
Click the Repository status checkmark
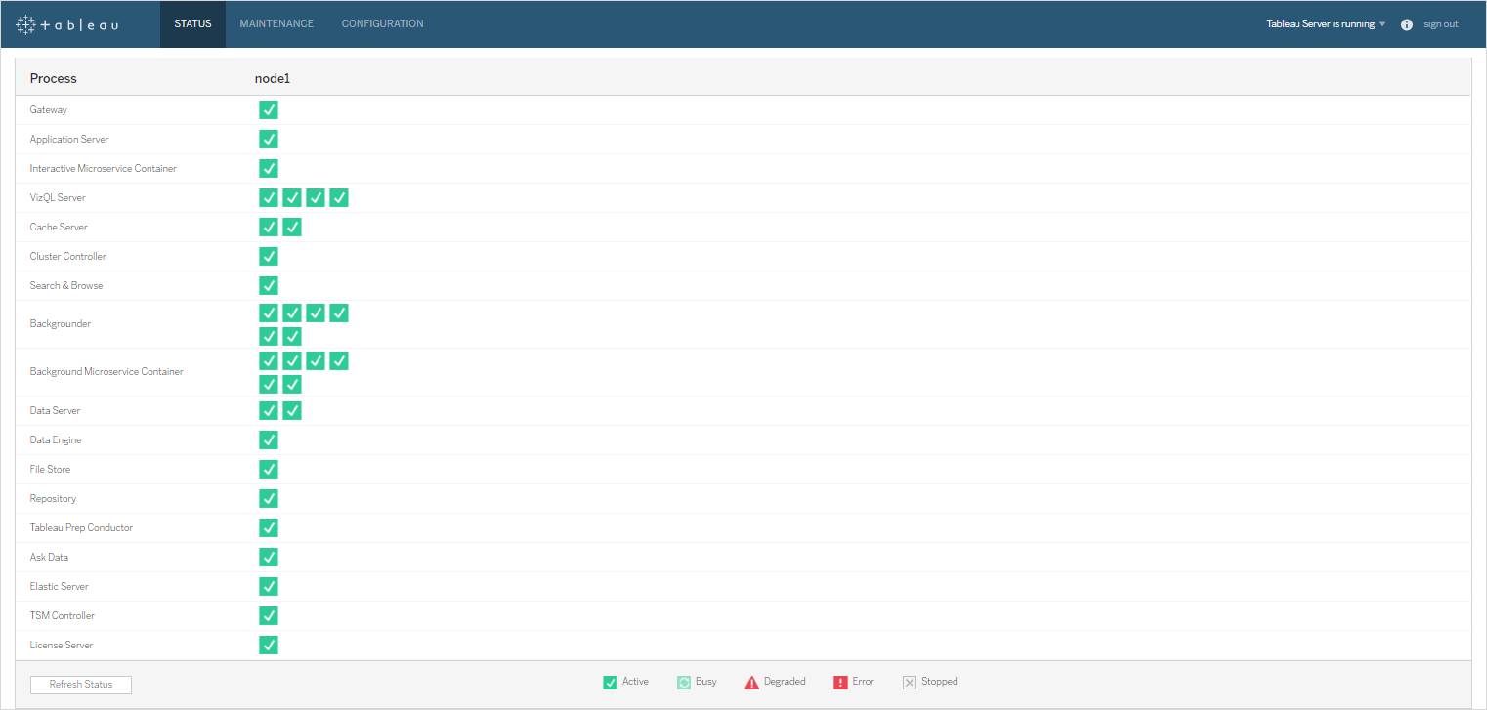(x=269, y=498)
